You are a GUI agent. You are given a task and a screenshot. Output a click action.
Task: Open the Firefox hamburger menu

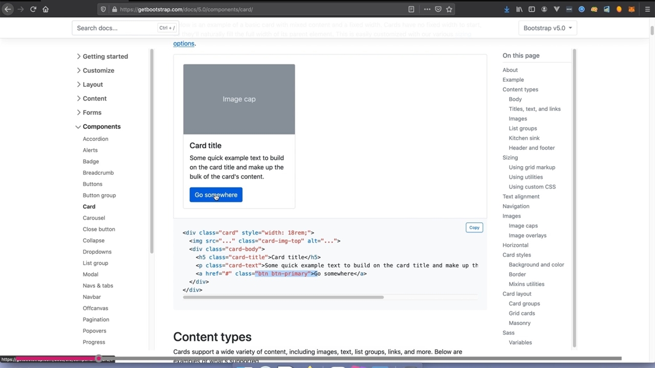(x=647, y=9)
